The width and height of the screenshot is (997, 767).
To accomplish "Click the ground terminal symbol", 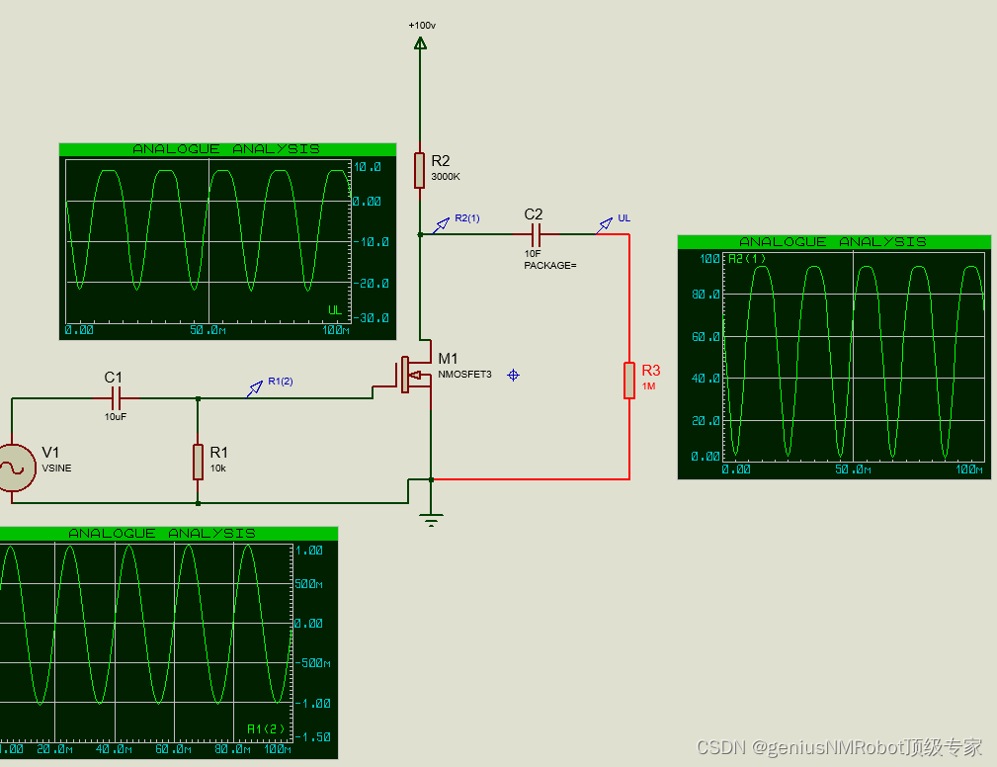I will (x=431, y=520).
